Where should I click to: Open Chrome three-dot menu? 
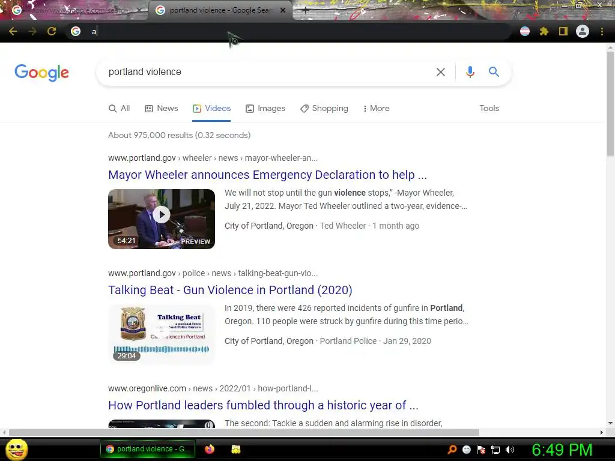coord(602,31)
